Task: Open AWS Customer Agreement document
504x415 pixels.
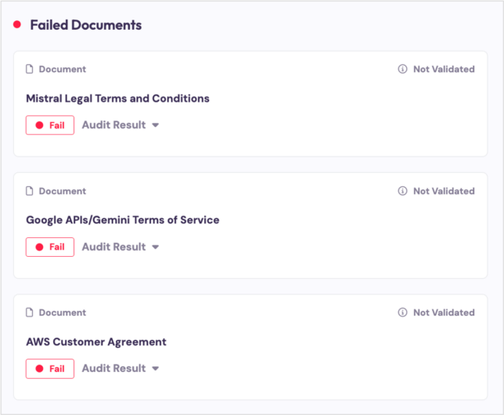Action: 95,341
